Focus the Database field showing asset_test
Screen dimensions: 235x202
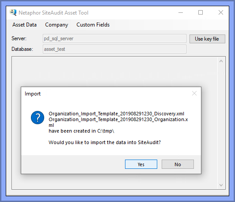click(x=114, y=49)
